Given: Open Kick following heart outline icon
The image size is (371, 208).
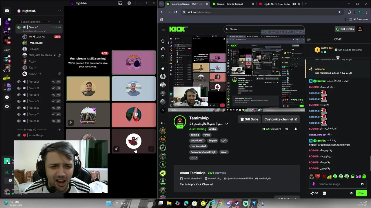Looking at the screenshot, I should (x=163, y=57).
